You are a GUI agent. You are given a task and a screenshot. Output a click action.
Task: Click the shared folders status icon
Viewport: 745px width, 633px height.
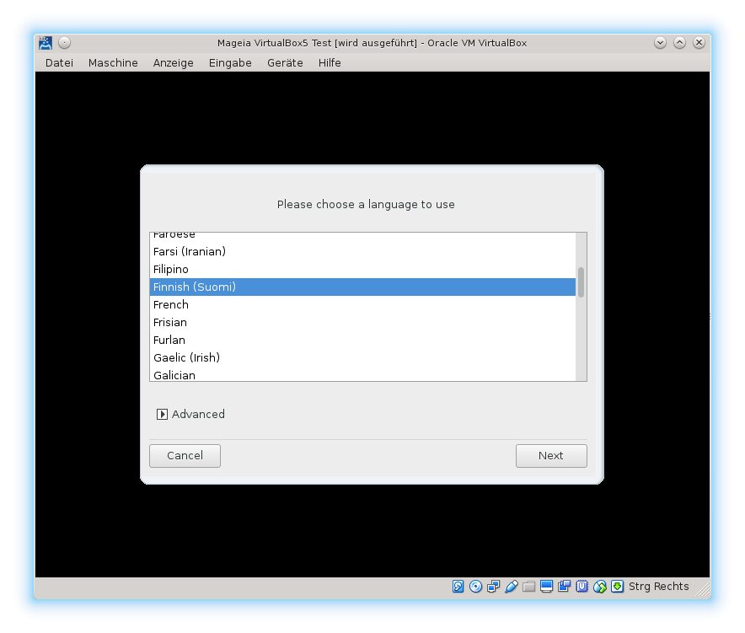tap(528, 587)
